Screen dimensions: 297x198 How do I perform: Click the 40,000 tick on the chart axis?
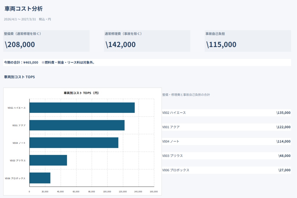(60, 192)
